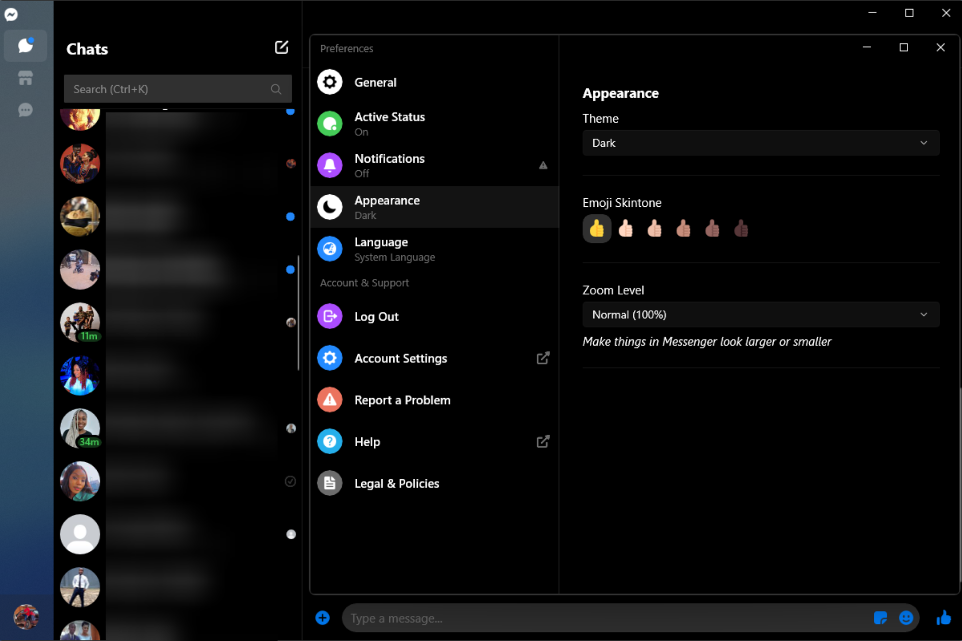962x641 pixels.
Task: Click the Legal & Policies document icon
Action: (x=330, y=483)
